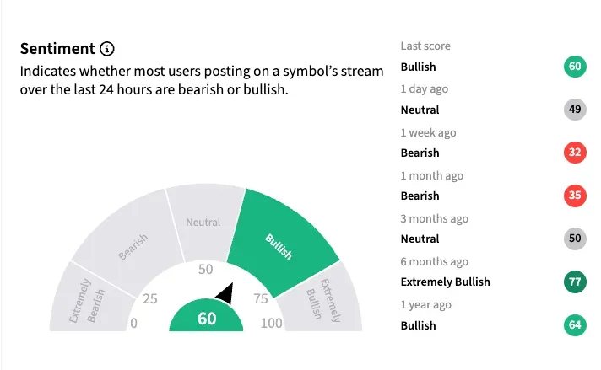Screen dimensions: 601x370
Task: Click the gray 50 score badge
Action: tap(575, 239)
